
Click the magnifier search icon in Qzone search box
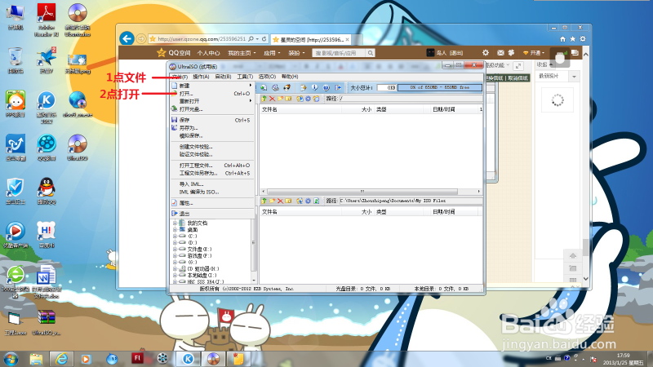(370, 53)
